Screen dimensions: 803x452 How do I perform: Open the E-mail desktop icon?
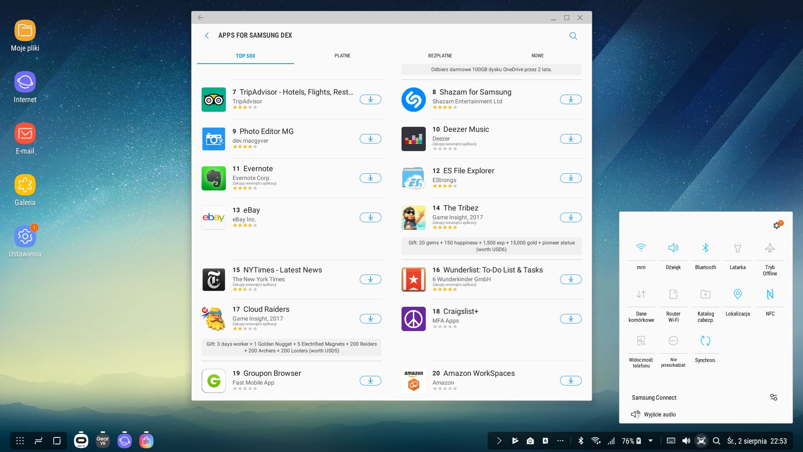click(25, 139)
